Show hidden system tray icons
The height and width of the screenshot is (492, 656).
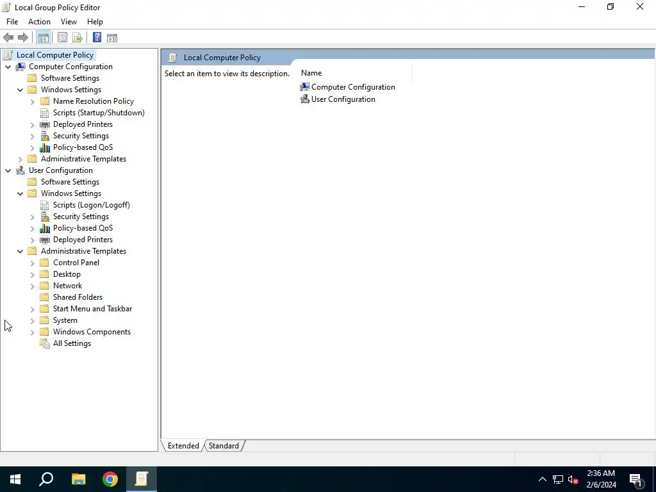point(542,479)
